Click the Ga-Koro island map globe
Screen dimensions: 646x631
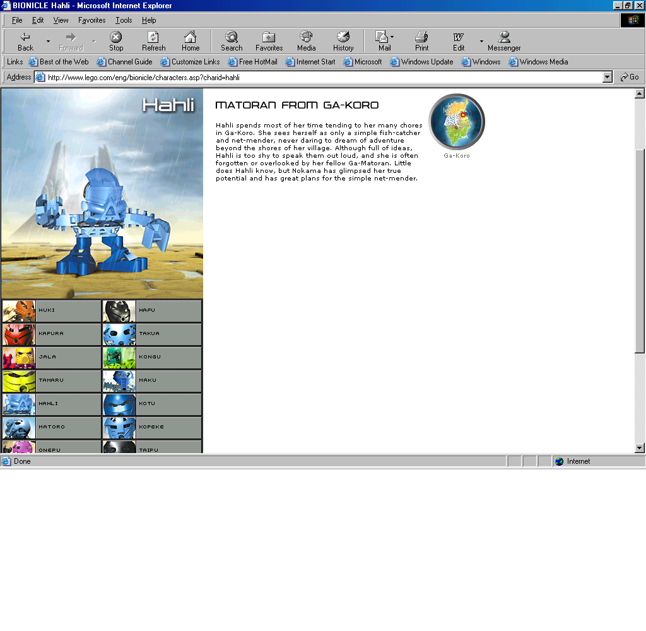[x=457, y=122]
